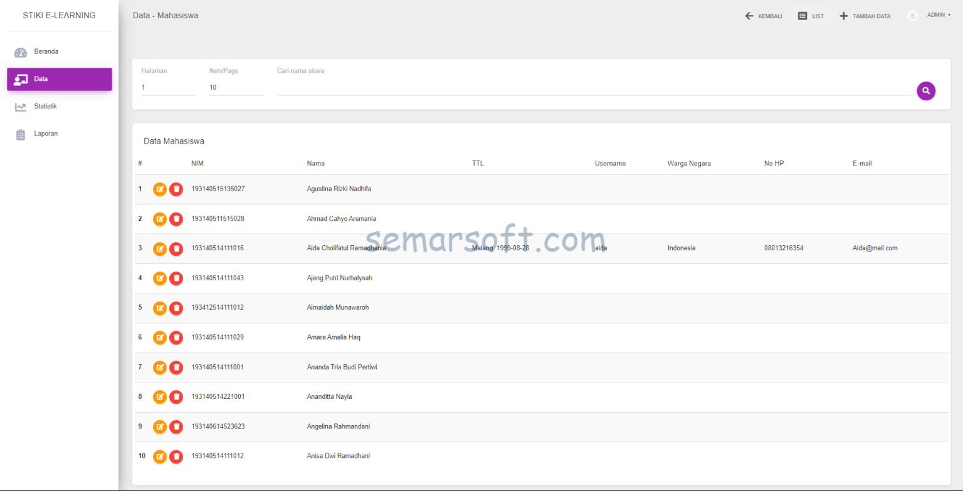Click the magnifying glass search button
The image size is (963, 491).
pos(926,91)
